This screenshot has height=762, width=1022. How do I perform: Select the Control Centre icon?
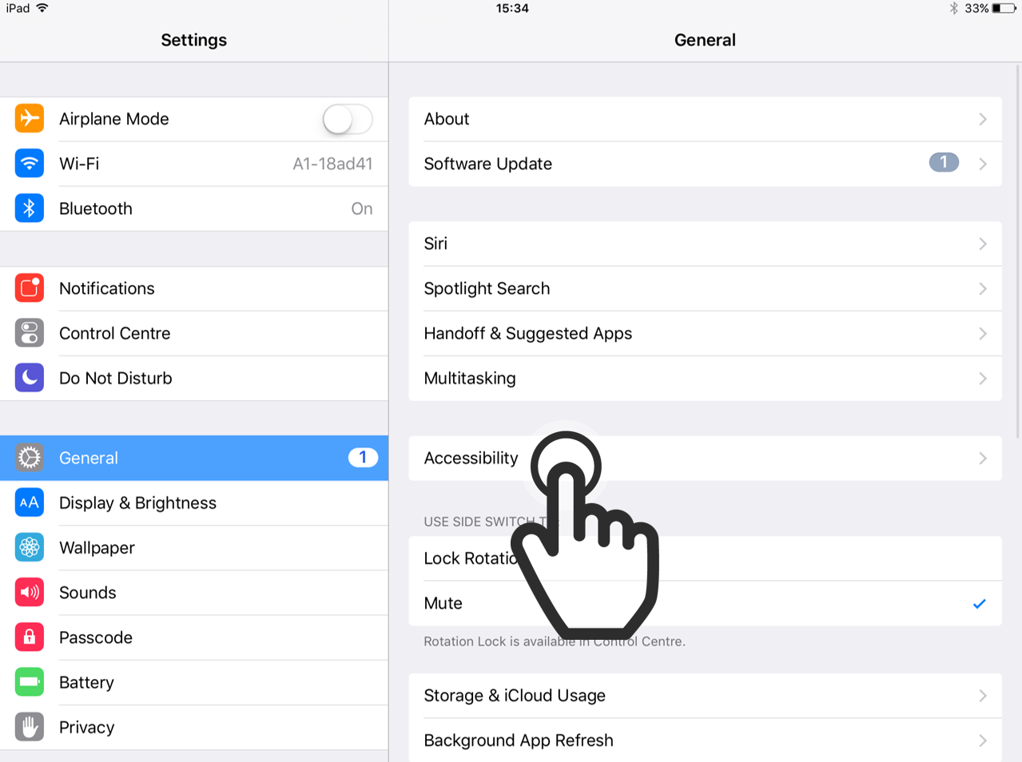30,333
